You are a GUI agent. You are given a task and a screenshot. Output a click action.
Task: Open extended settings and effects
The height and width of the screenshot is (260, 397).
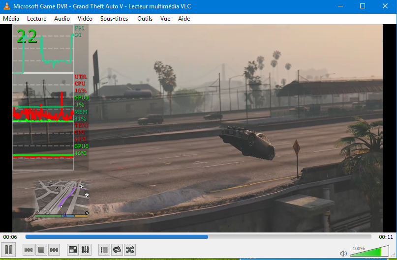coord(86,250)
